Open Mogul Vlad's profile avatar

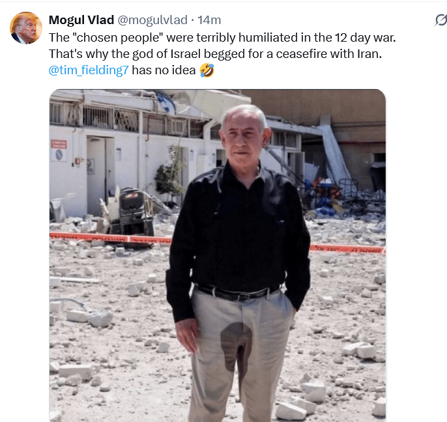click(x=26, y=28)
